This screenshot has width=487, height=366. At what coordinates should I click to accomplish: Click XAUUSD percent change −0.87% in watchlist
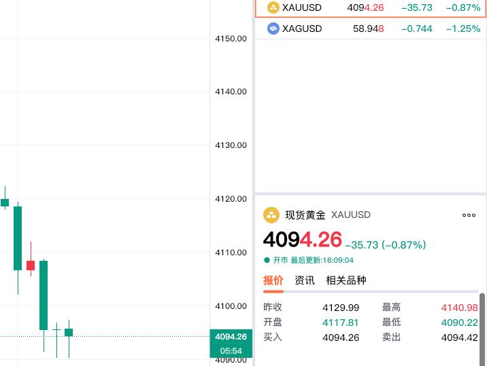(x=463, y=7)
